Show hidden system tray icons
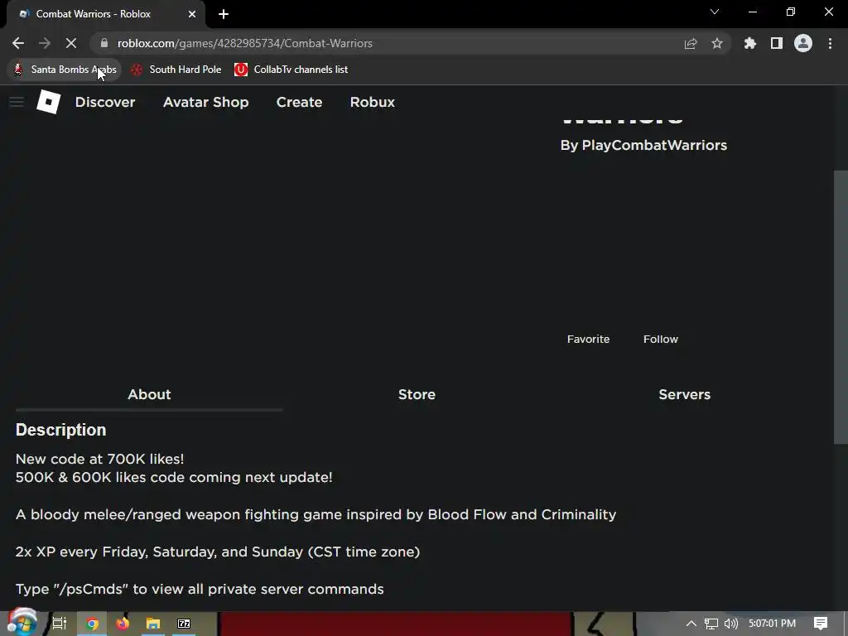The image size is (848, 636). pos(691,624)
